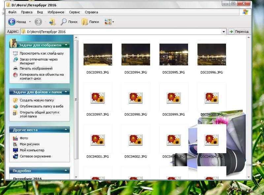Expand the address bar dropdown
This screenshot has height=195, width=264.
tap(224, 32)
